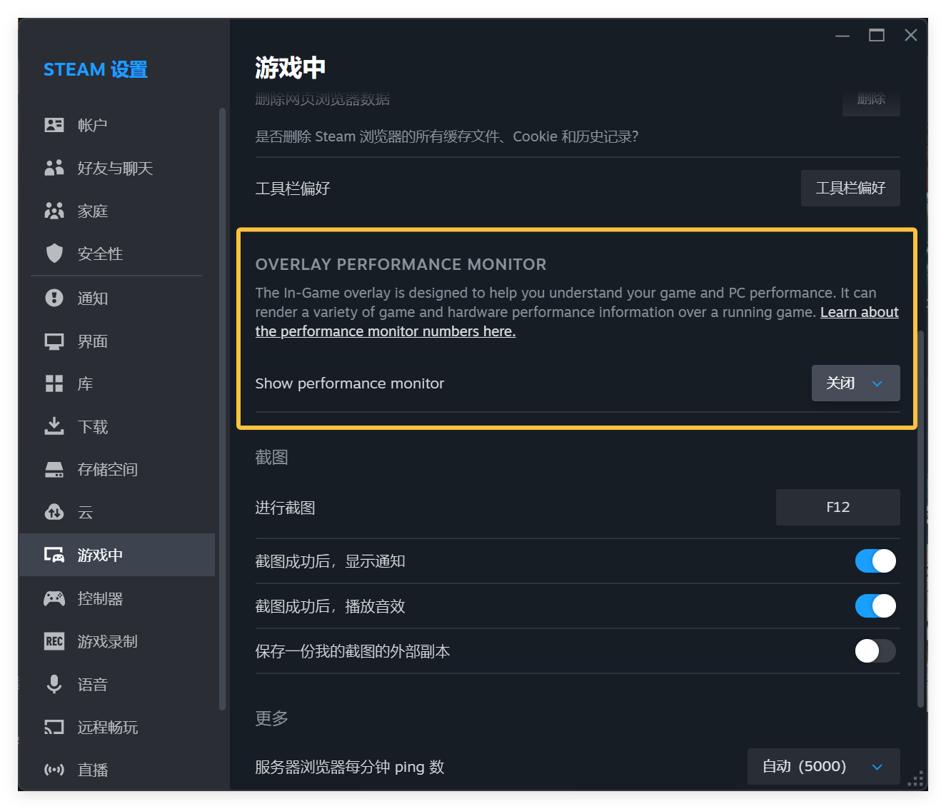Click the settings content scrollbar
The width and height of the screenshot is (946, 809).
coord(920,519)
